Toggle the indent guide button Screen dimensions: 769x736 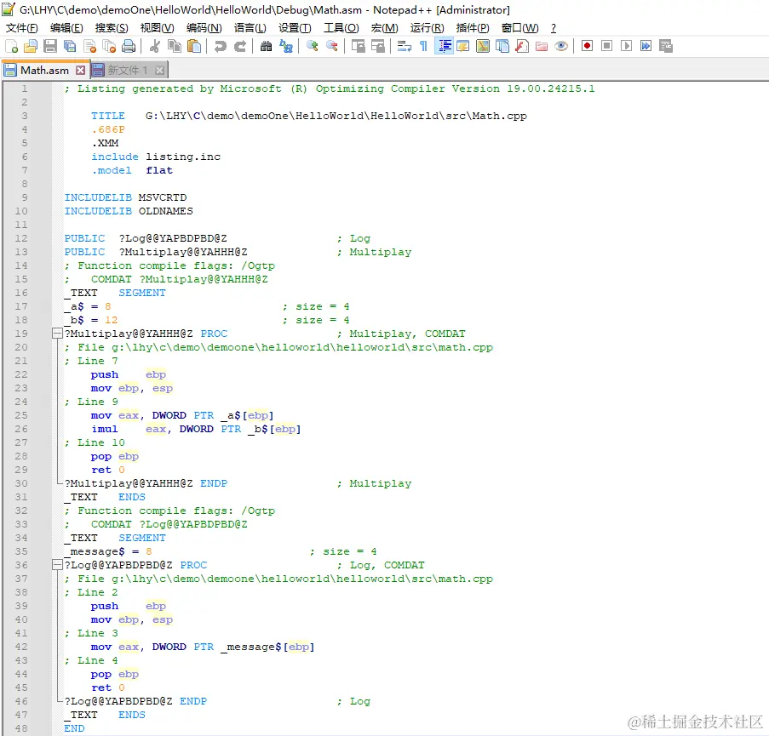(x=444, y=46)
